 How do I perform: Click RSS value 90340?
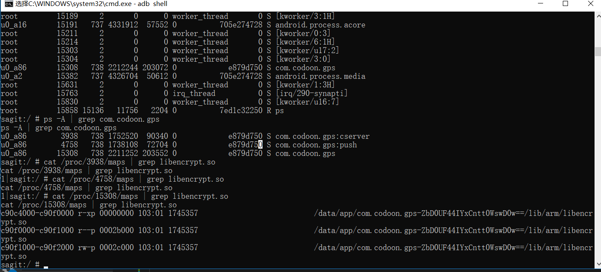coord(157,136)
